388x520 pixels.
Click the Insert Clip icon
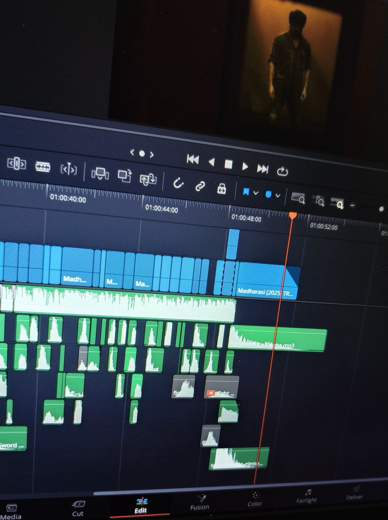click(100, 173)
